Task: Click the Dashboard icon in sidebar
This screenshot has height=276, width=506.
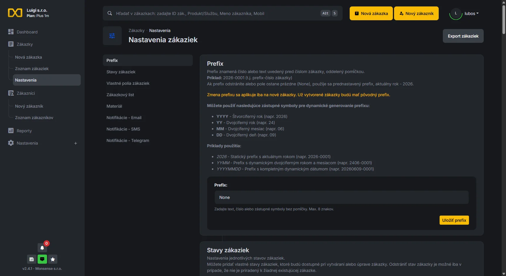Action: tap(11, 32)
